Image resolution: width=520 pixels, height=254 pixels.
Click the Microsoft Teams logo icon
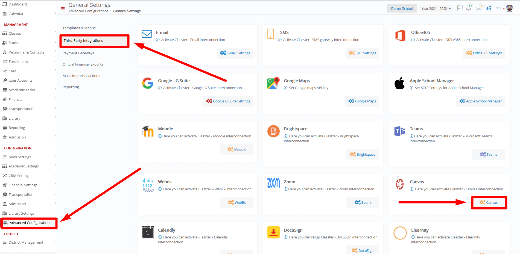pyautogui.click(x=399, y=131)
